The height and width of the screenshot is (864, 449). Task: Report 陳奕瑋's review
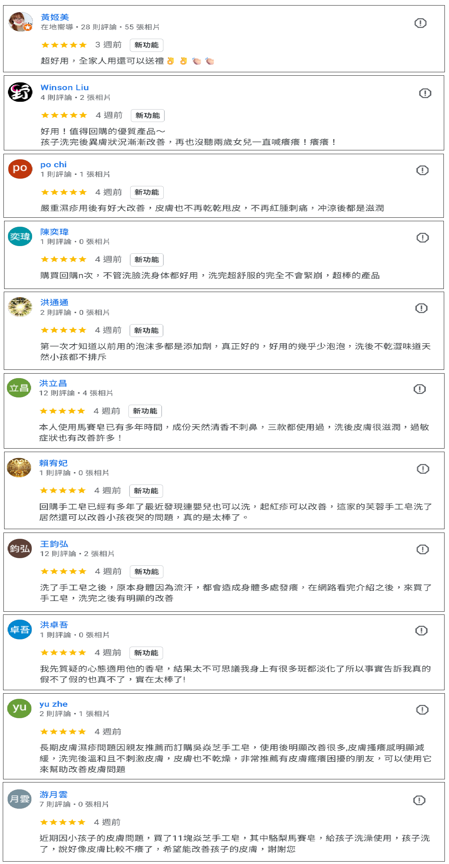click(x=422, y=238)
